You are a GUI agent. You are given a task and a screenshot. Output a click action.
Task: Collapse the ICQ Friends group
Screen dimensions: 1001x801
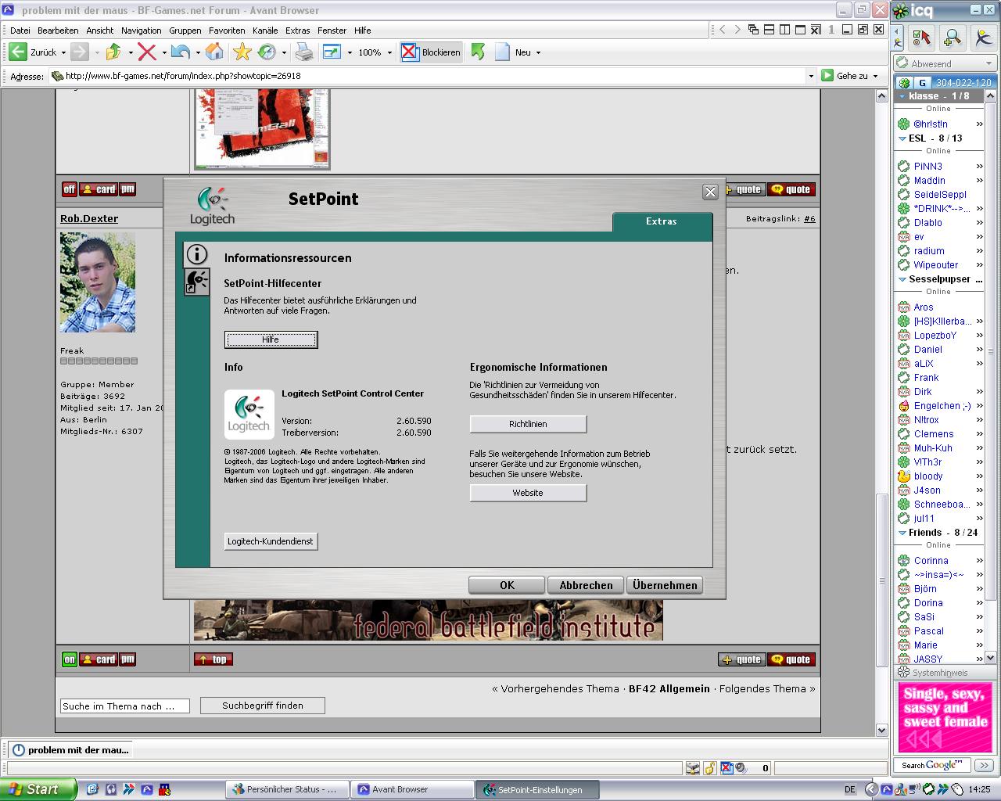pos(902,533)
